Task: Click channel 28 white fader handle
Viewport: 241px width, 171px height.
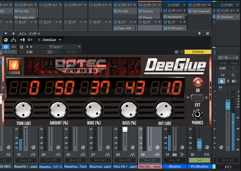Action: pos(125,129)
